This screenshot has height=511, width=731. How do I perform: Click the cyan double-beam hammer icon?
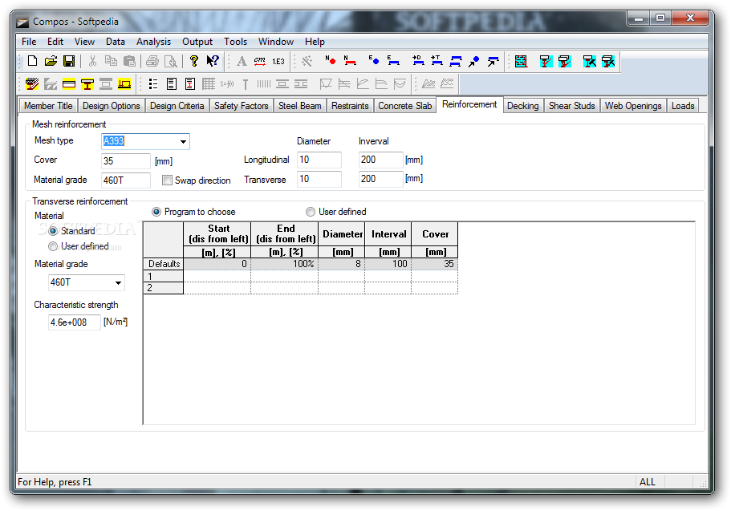point(608,61)
